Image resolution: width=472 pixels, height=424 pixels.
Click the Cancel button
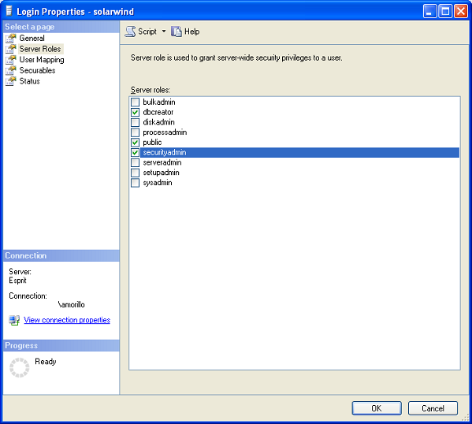pos(433,408)
